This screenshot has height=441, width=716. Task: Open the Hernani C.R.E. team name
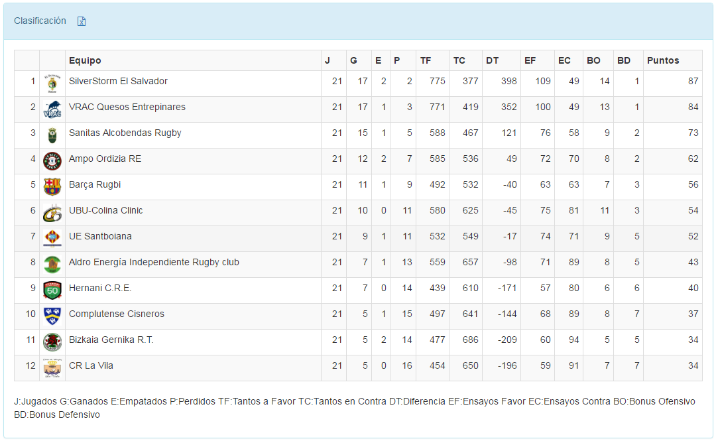[x=100, y=288]
